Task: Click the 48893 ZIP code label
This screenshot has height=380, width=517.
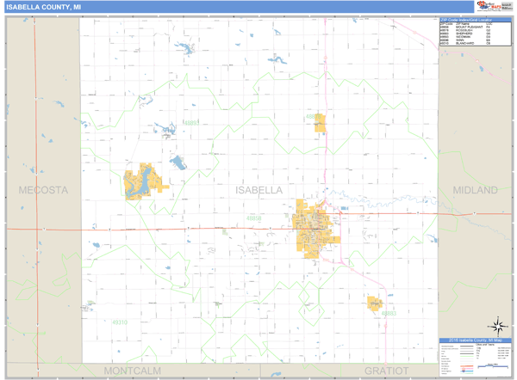Action: pos(190,123)
